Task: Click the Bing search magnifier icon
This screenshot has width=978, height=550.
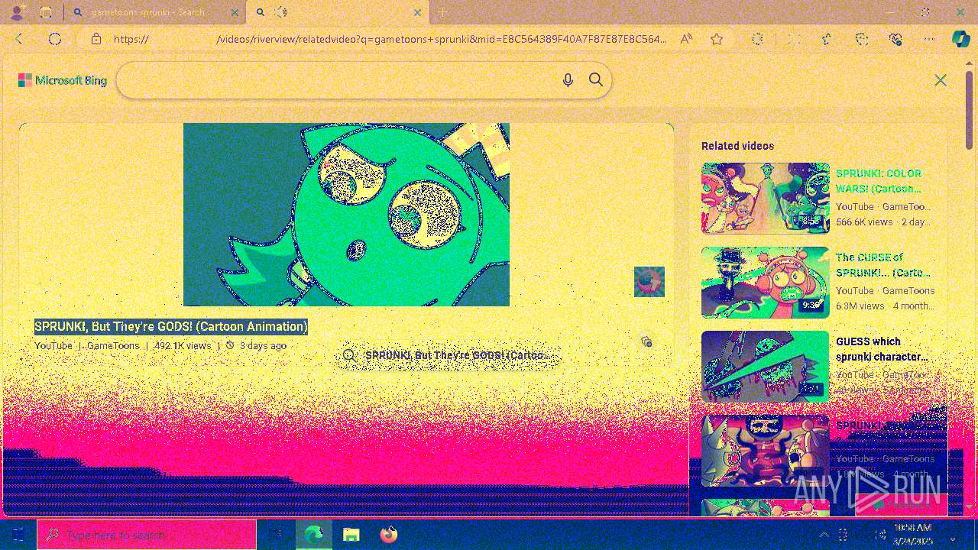Action: click(x=596, y=80)
